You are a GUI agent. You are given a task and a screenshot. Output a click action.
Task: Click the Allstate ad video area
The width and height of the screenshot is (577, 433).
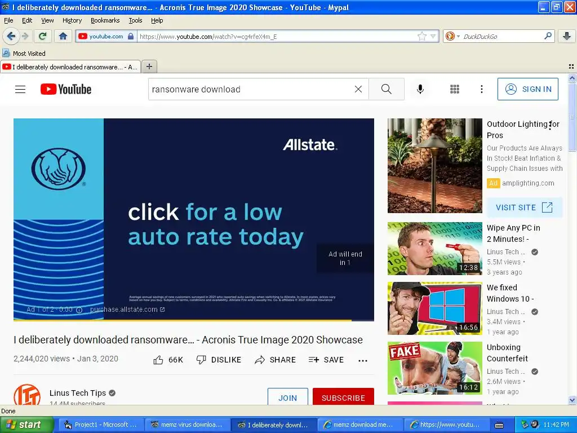point(194,219)
